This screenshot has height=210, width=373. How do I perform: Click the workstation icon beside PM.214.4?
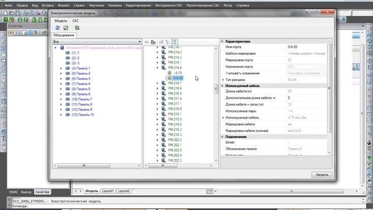pyautogui.click(x=163, y=68)
